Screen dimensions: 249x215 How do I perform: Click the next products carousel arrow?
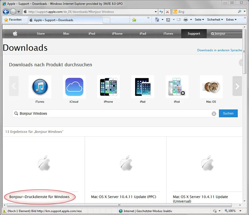(237, 86)
